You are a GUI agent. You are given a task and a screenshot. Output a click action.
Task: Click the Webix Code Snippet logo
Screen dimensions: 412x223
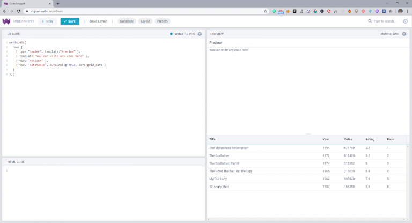click(6, 21)
